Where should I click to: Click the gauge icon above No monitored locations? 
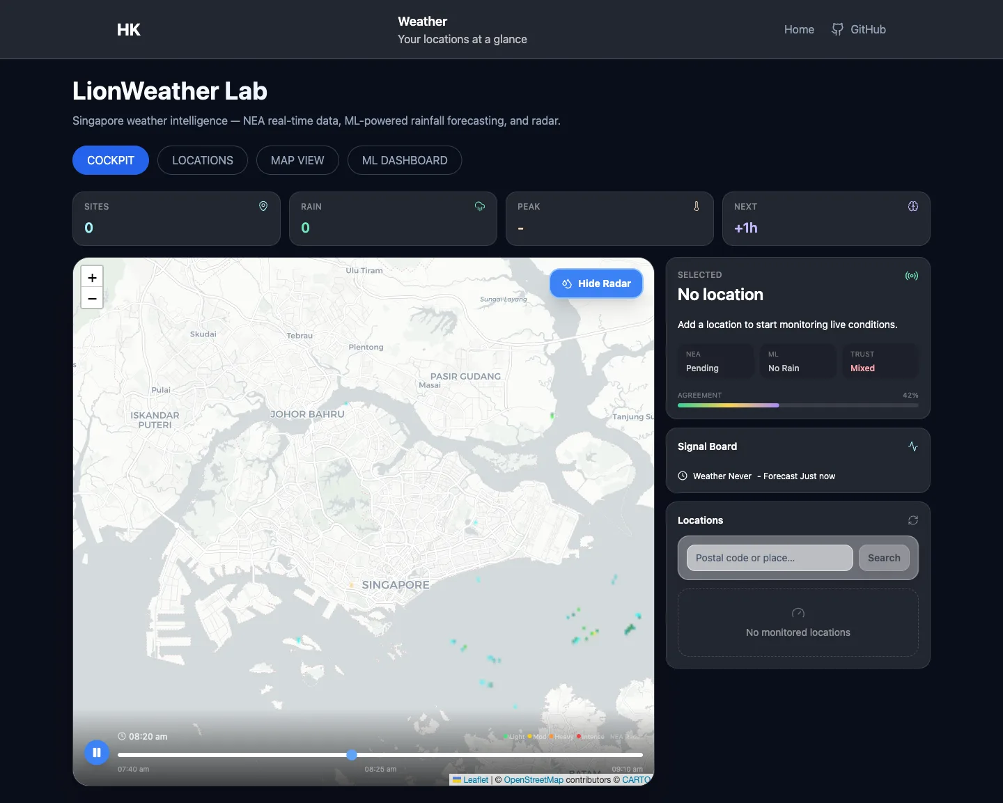798,613
